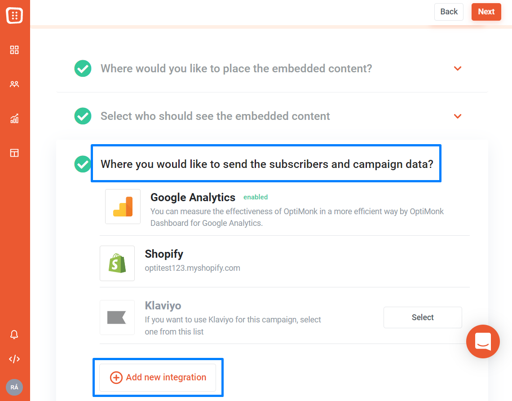Expand the who should see content chevron
Viewport: 512px width, 401px height.
pos(458,116)
